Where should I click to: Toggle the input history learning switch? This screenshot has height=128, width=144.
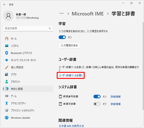coord(62,37)
